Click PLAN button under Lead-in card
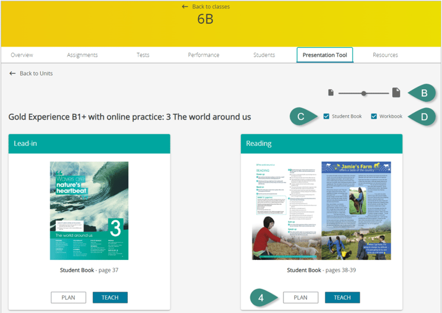This screenshot has height=313, width=442. click(x=68, y=298)
